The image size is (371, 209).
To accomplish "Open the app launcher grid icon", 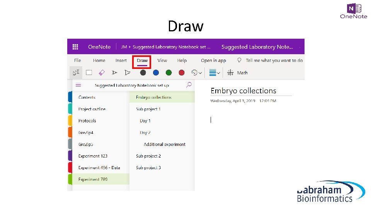I will 75,47.
